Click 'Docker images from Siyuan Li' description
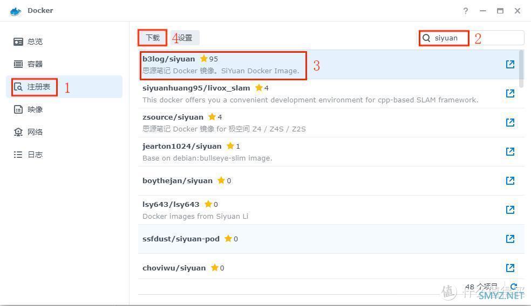This screenshot has width=531, height=306. click(195, 216)
